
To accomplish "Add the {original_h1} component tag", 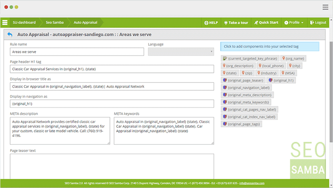I will 281,81.
